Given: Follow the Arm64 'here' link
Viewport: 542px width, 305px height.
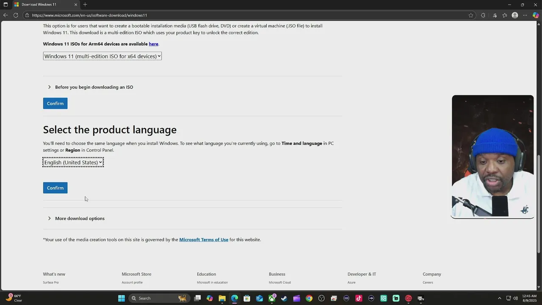Looking at the screenshot, I should tap(153, 44).
